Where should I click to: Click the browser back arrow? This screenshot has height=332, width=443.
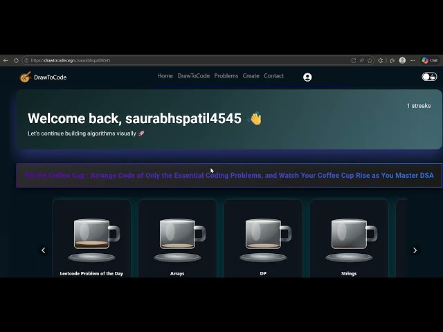tap(6, 60)
